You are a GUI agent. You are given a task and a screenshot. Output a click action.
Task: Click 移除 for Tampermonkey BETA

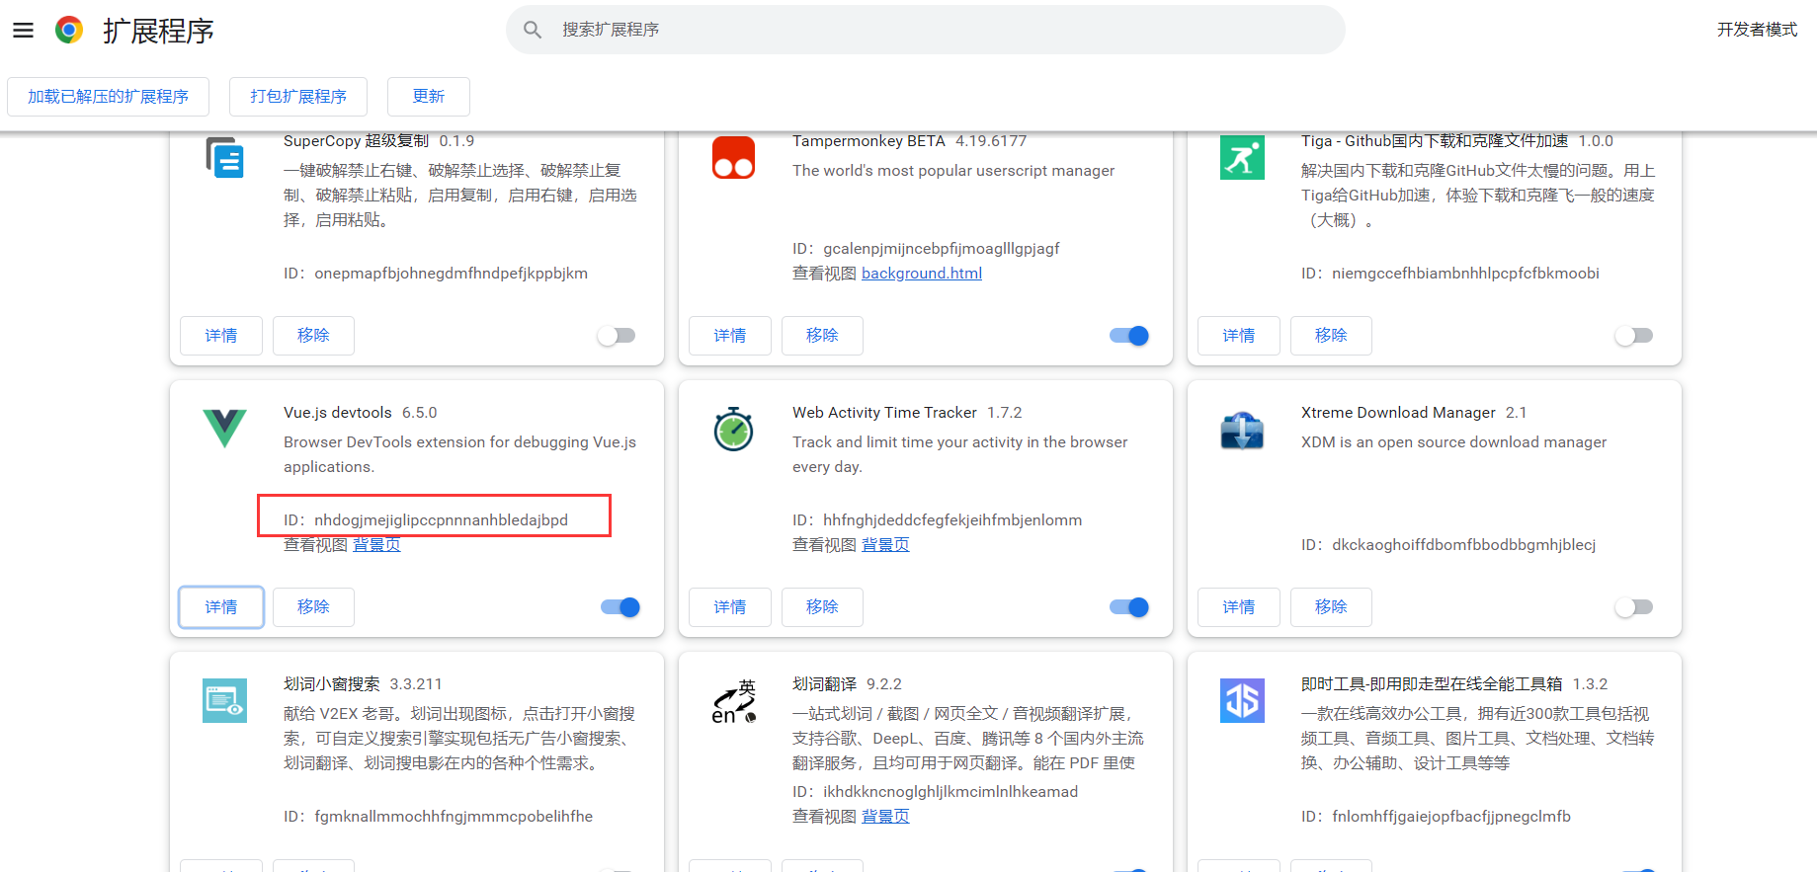point(822,336)
